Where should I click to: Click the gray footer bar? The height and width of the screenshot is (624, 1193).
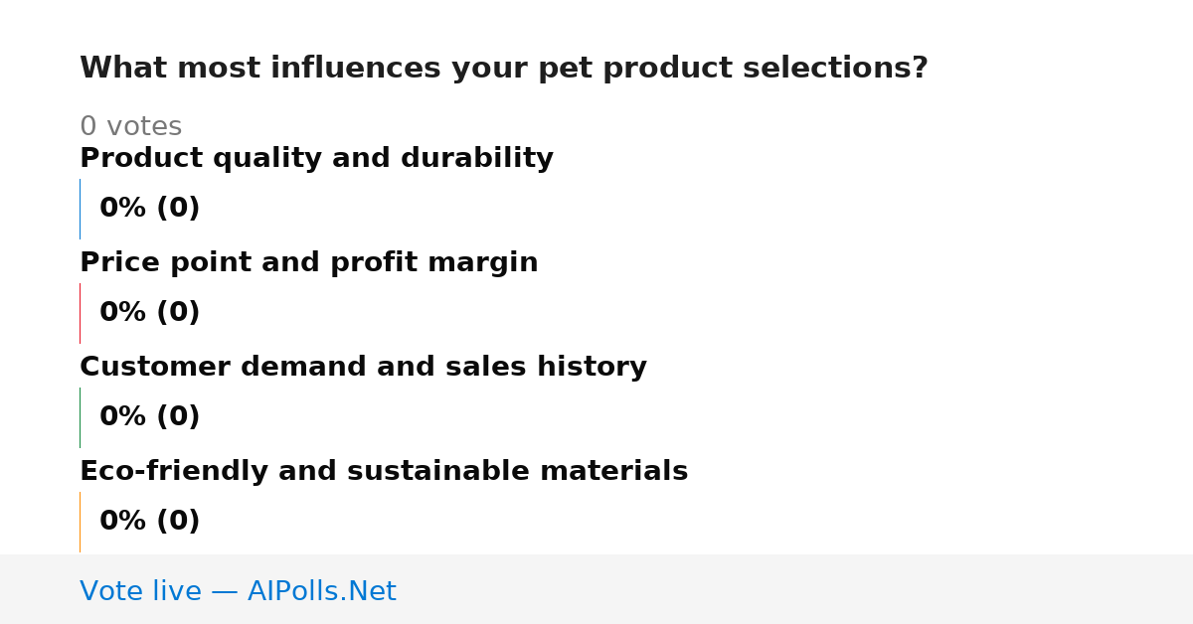(596, 589)
